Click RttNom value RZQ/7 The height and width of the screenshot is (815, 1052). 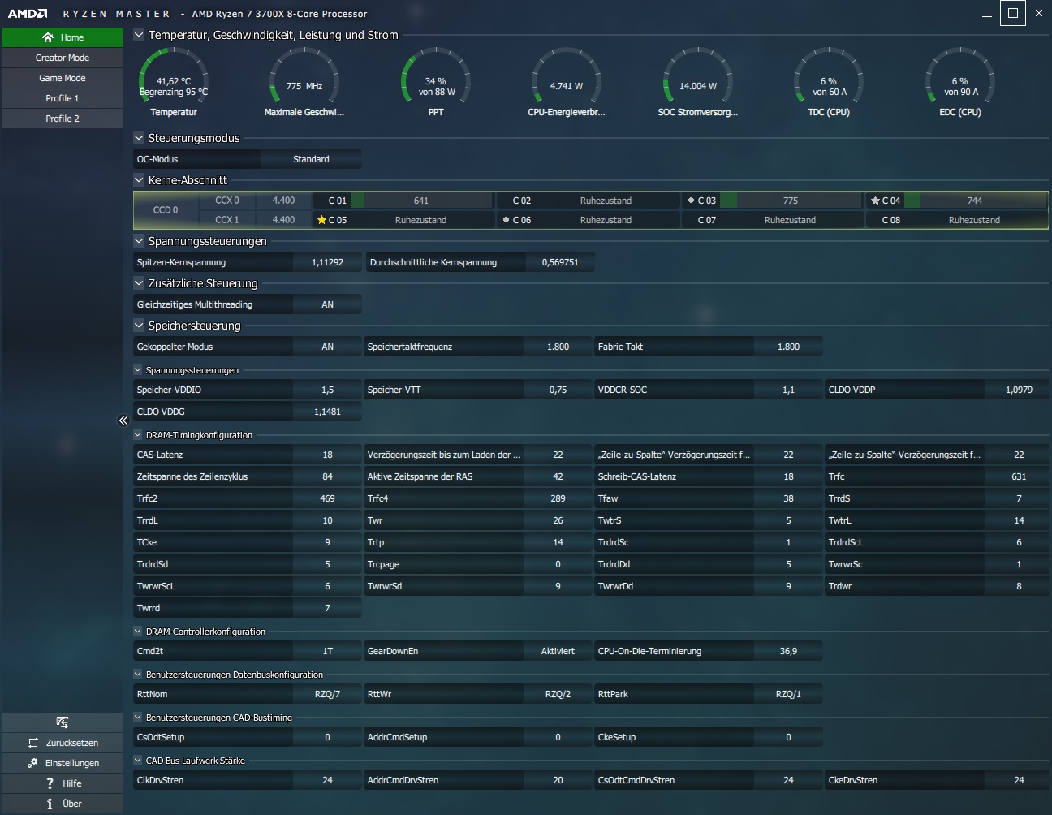(327, 694)
